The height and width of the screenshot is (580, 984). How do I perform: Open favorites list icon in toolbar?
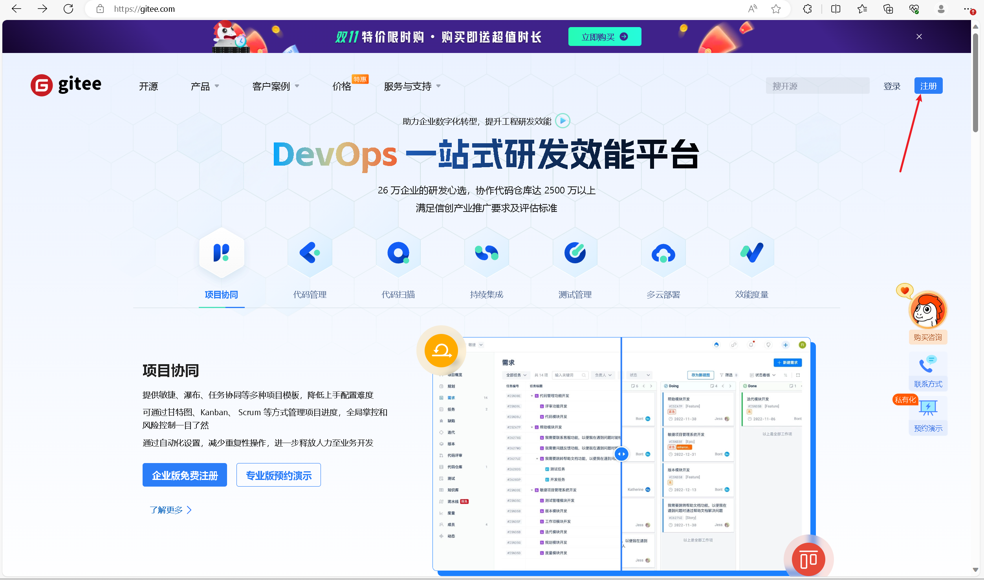pyautogui.click(x=862, y=9)
